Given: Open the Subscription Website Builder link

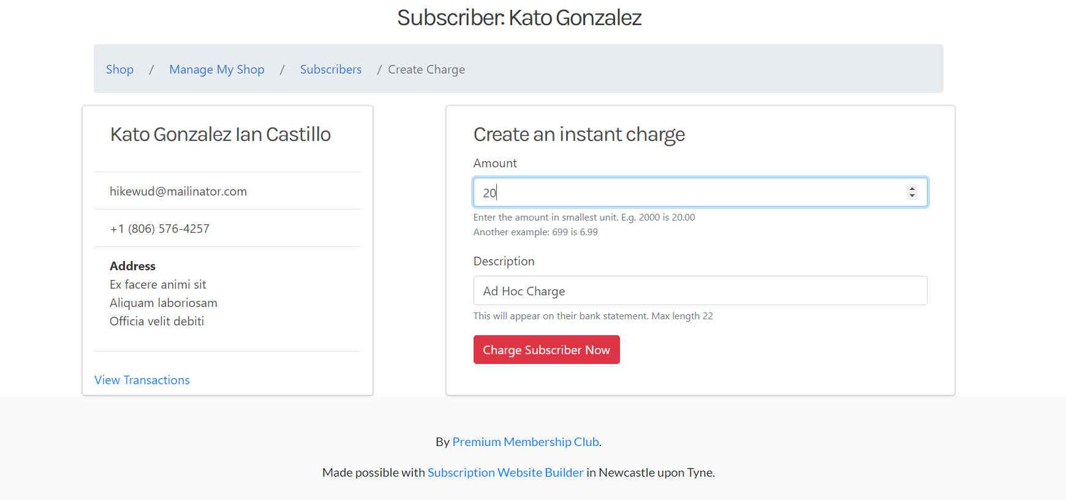Looking at the screenshot, I should (x=505, y=472).
